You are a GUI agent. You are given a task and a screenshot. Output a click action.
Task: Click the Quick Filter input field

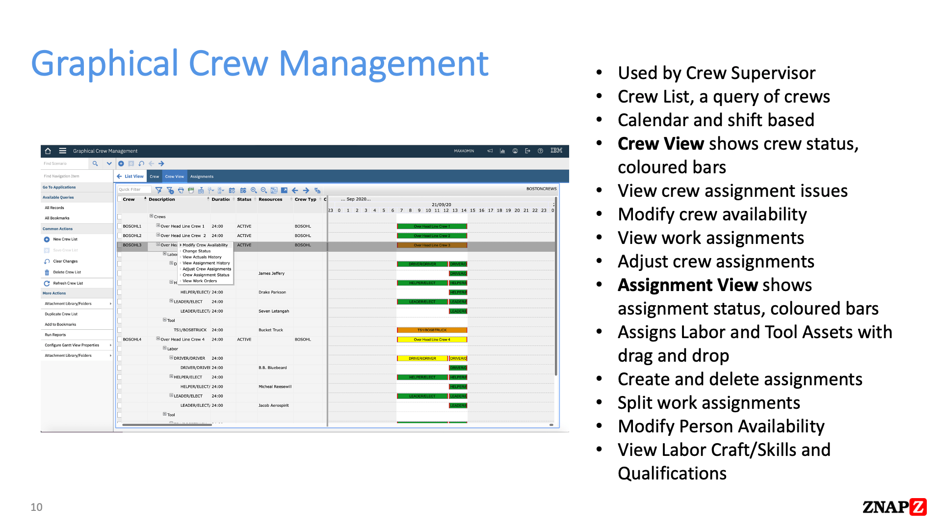tap(133, 190)
